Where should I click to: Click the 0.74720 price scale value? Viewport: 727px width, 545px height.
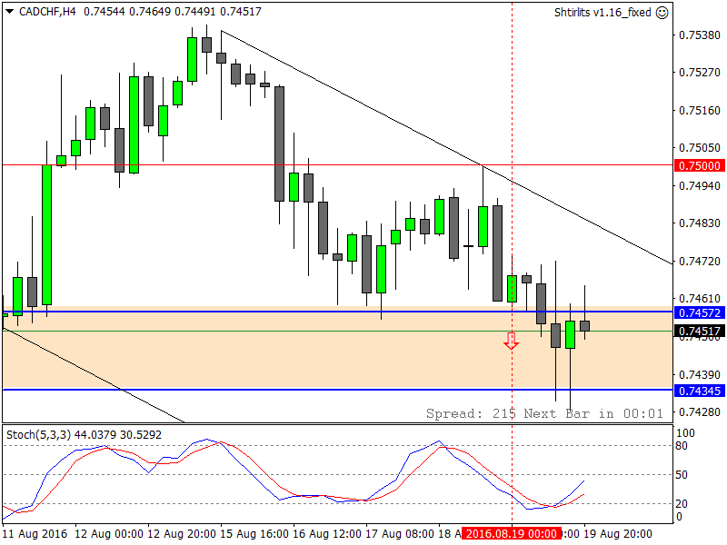pyautogui.click(x=699, y=262)
